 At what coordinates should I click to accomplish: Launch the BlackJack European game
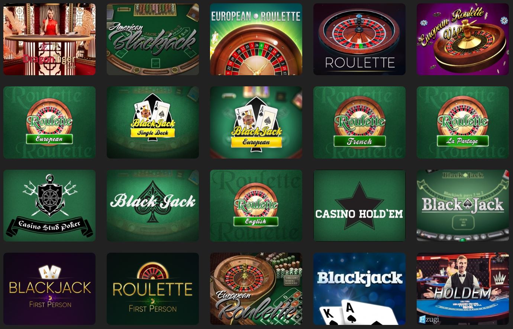[256, 122]
